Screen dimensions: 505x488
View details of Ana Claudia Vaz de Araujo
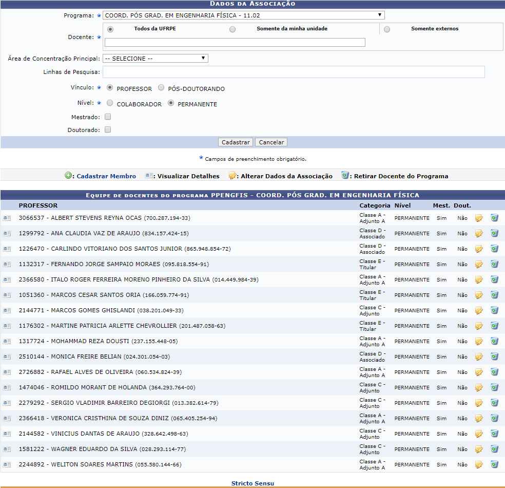(x=7, y=234)
